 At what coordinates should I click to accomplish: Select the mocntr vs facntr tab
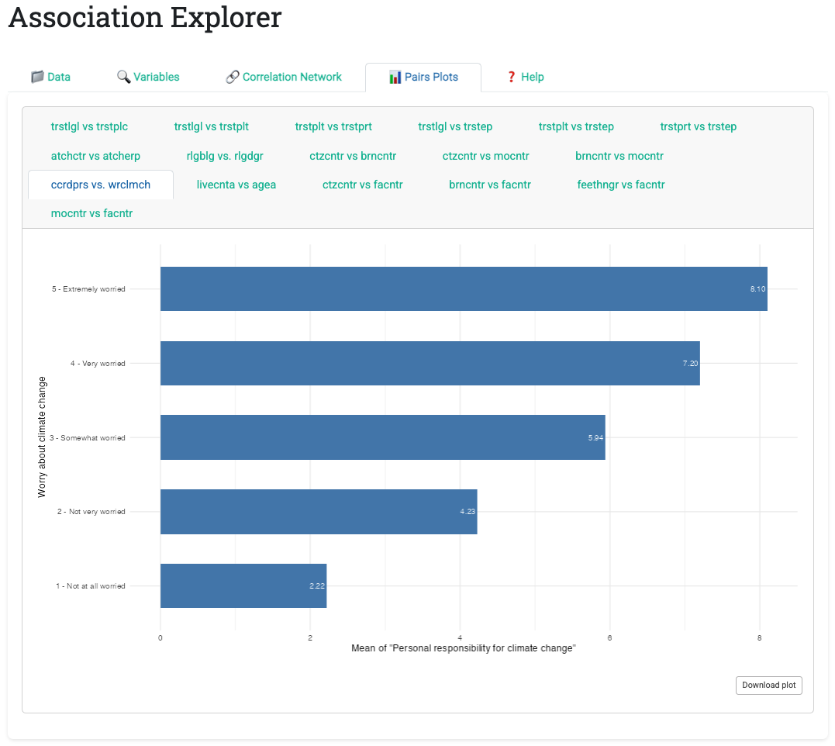coord(91,213)
